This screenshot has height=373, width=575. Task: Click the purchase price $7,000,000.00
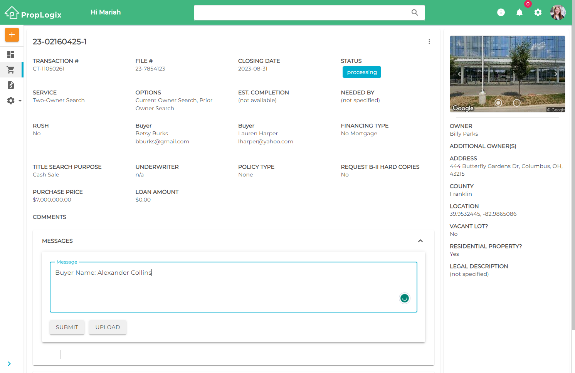pyautogui.click(x=52, y=200)
